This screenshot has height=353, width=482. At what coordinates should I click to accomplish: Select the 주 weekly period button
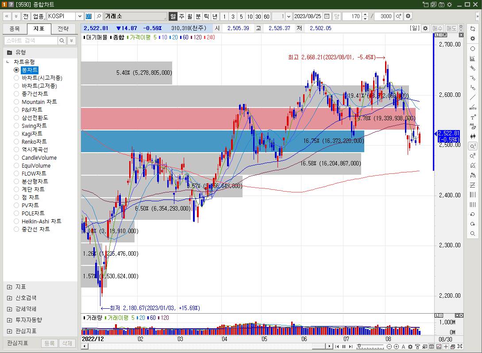(181, 16)
